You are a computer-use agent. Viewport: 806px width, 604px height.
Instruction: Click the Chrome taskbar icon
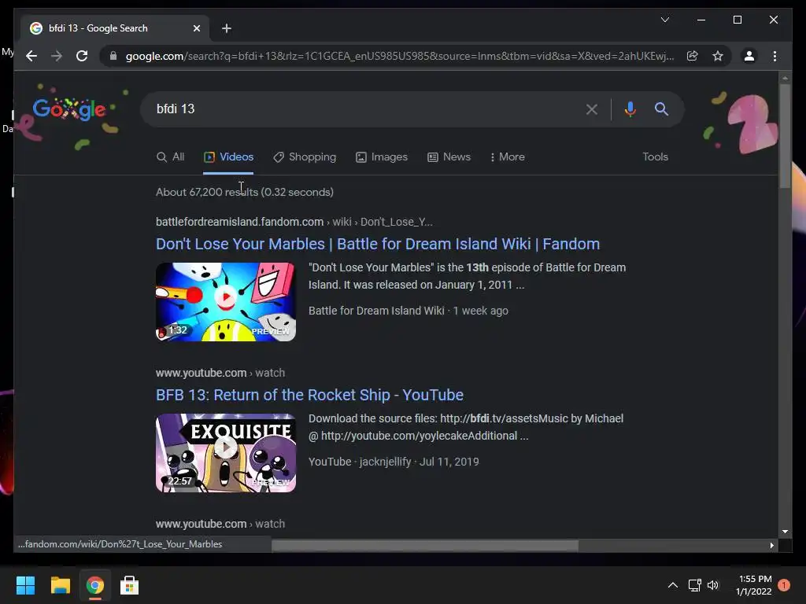(95, 585)
